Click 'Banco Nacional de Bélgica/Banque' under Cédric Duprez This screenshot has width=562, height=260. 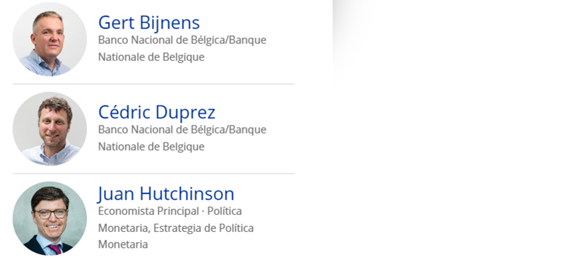point(182,130)
